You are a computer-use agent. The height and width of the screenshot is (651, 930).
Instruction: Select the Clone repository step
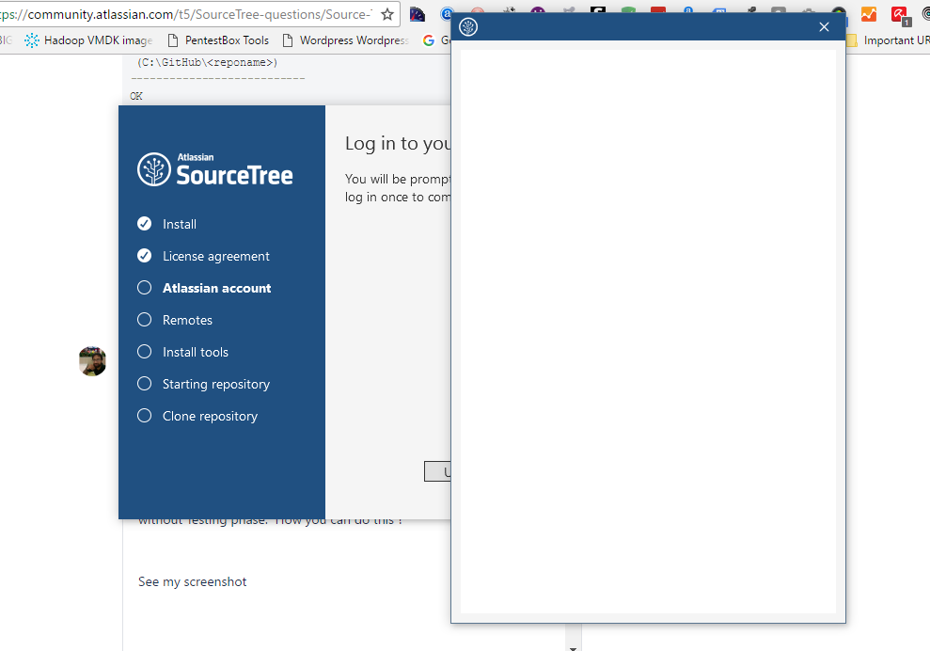click(197, 416)
